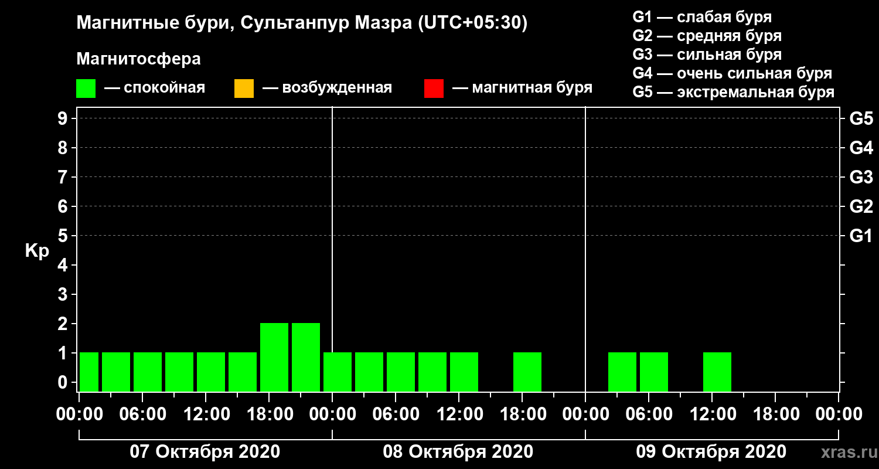Click 'G1 — слабая буря' legend line

702,16
